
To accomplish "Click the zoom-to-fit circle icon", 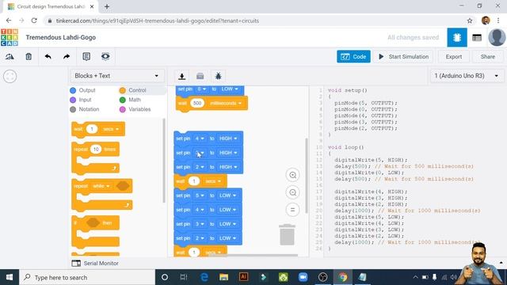I will click(x=10, y=77).
